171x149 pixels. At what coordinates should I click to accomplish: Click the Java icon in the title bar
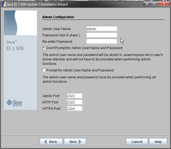(x=4, y=4)
